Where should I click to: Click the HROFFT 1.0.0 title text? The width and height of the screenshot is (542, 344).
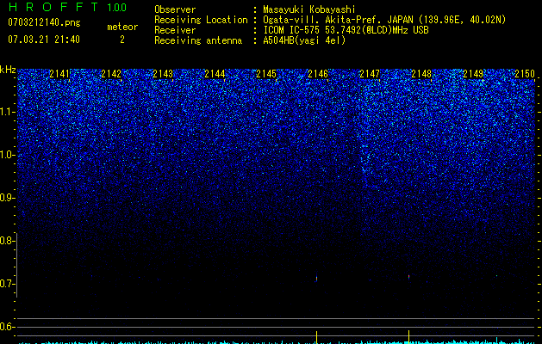point(67,7)
